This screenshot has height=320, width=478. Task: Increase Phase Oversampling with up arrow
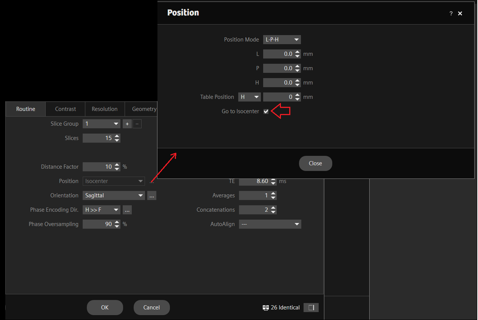(117, 222)
